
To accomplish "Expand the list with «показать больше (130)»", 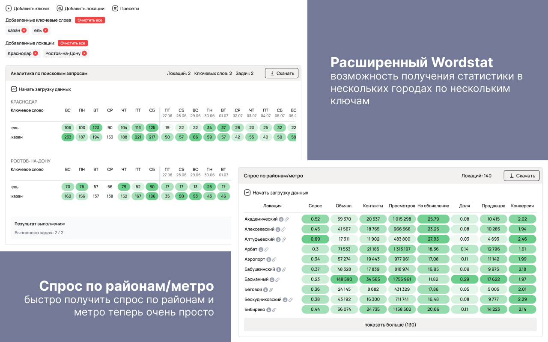I will pyautogui.click(x=391, y=324).
